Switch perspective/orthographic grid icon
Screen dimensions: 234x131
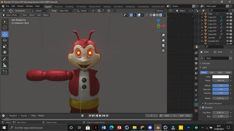(x=163, y=51)
